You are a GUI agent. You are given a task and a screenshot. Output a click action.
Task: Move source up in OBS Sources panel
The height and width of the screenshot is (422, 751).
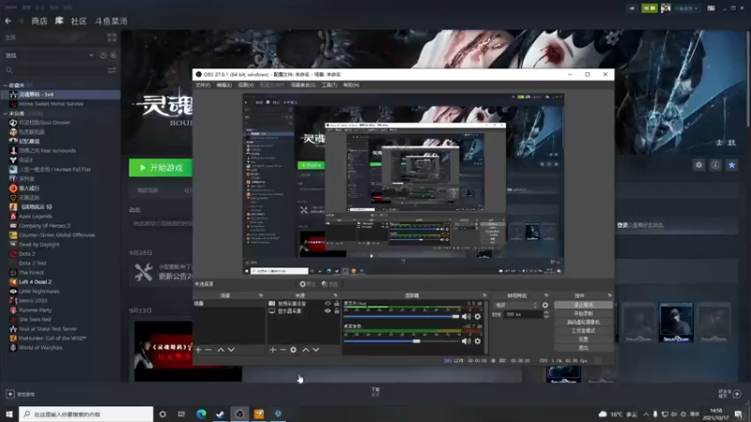[x=306, y=350]
